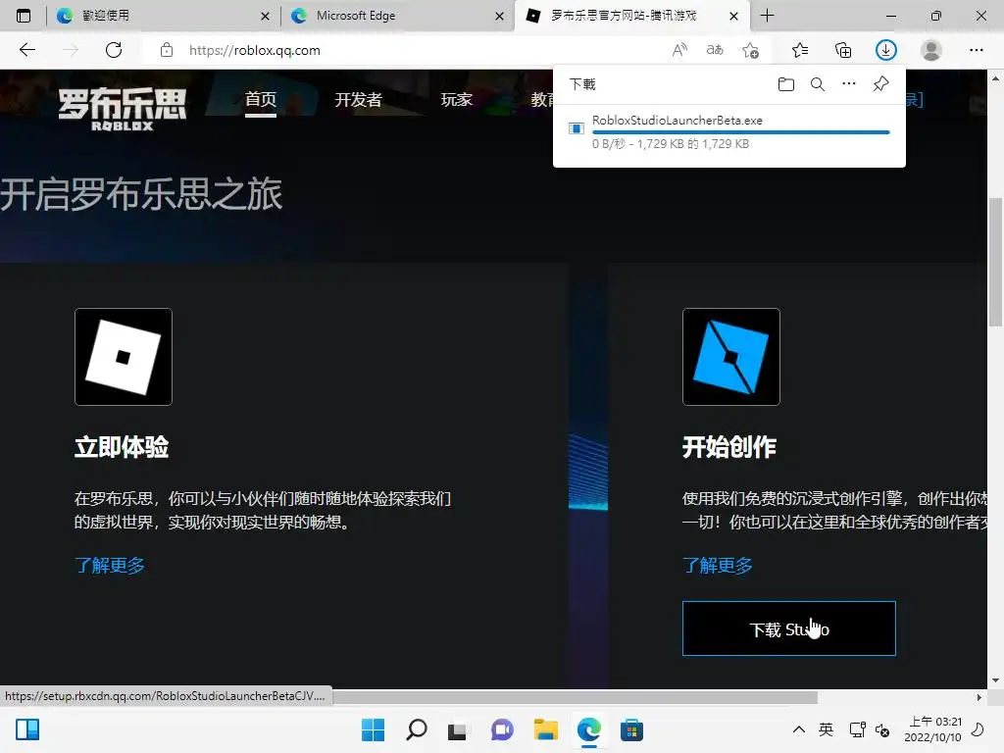Click the 罗布乐思 Roblox site logo
The width and height of the screenshot is (1004, 753).
123,108
